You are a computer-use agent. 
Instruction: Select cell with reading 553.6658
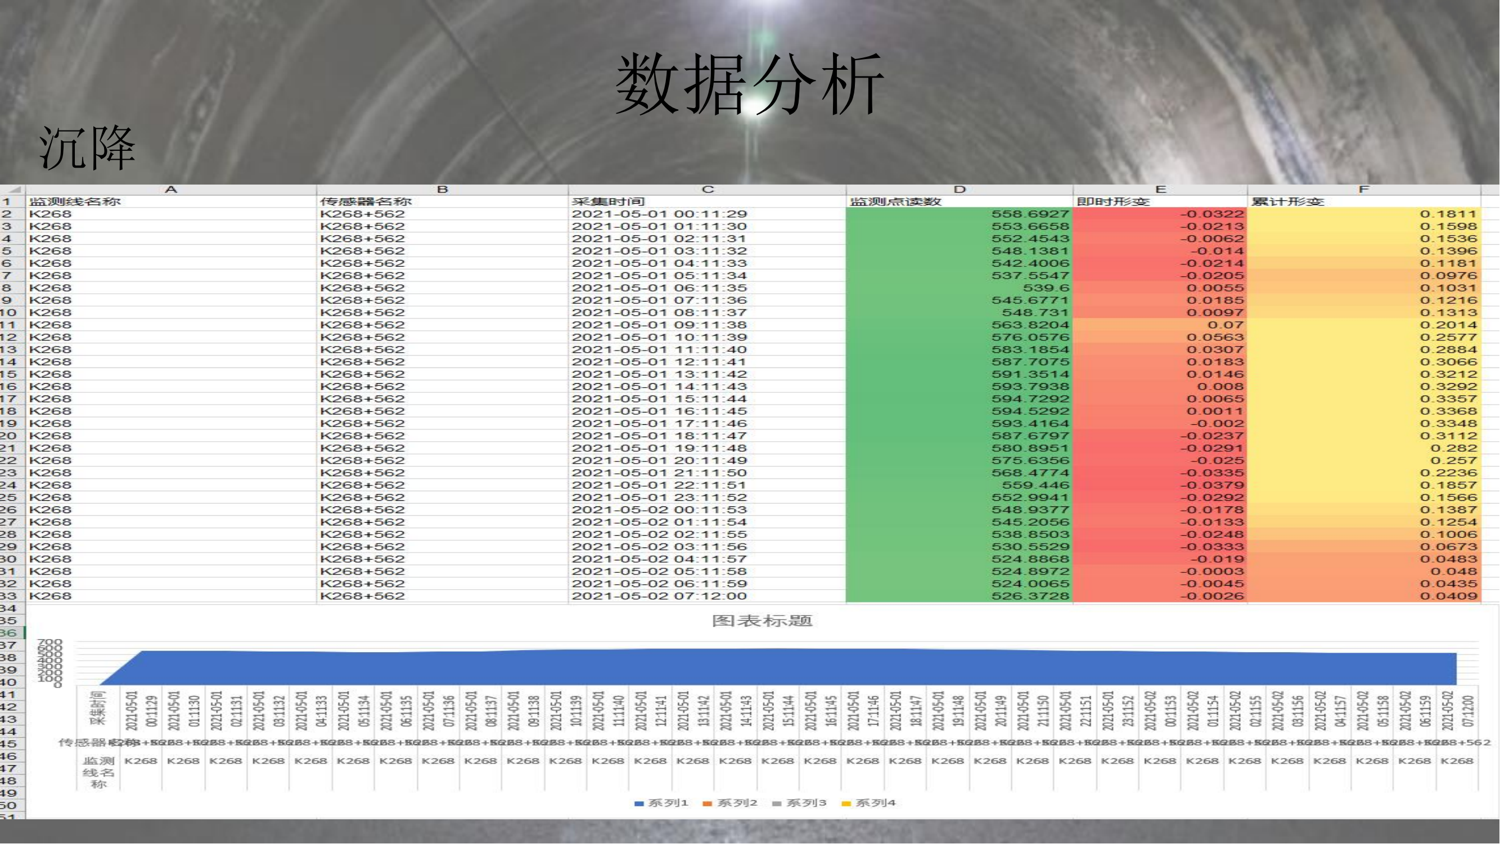959,226
